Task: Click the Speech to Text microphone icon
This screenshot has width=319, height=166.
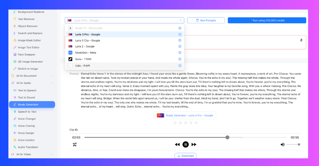Action: coord(15,112)
